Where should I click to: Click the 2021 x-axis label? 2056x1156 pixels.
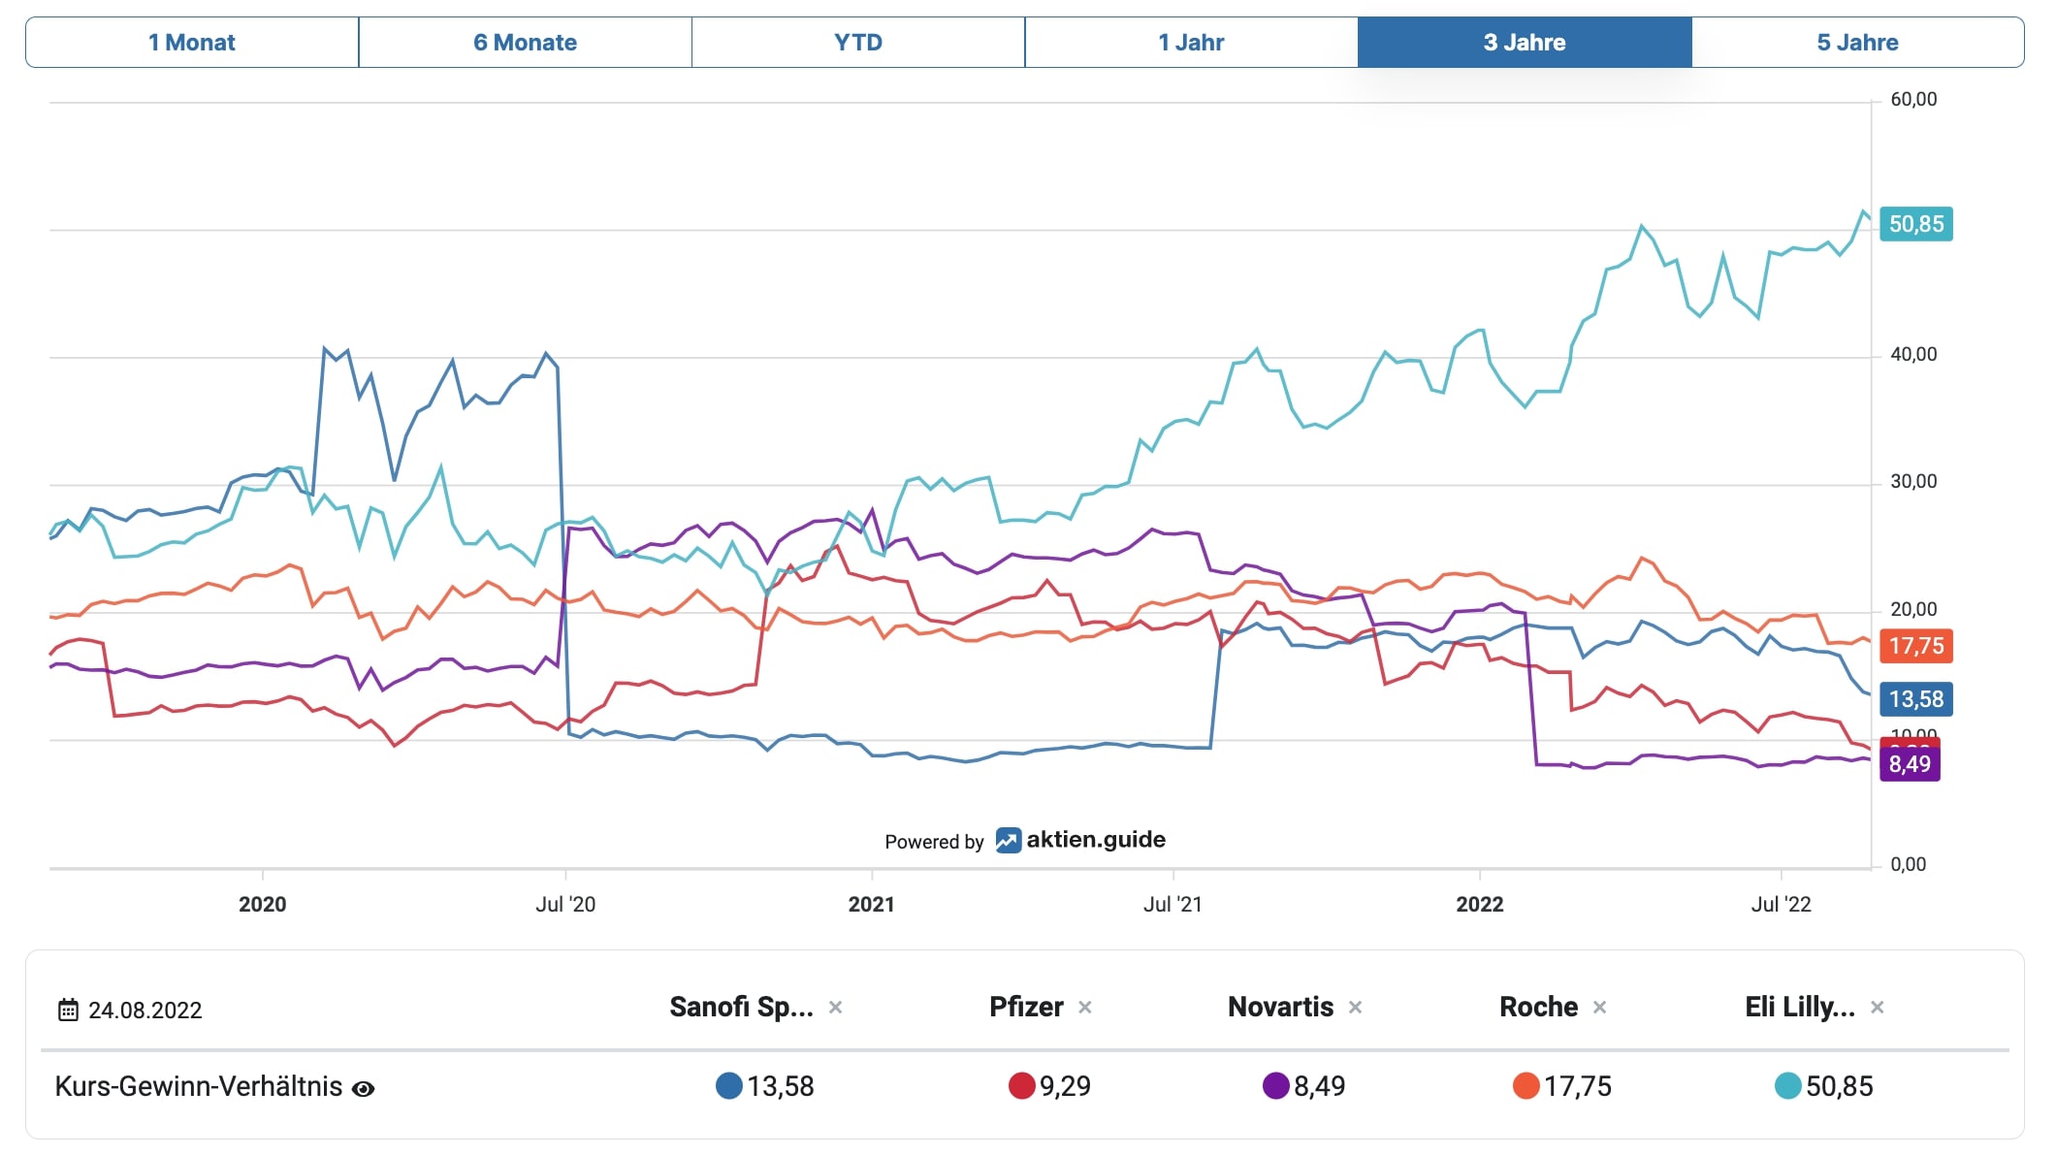coord(871,905)
